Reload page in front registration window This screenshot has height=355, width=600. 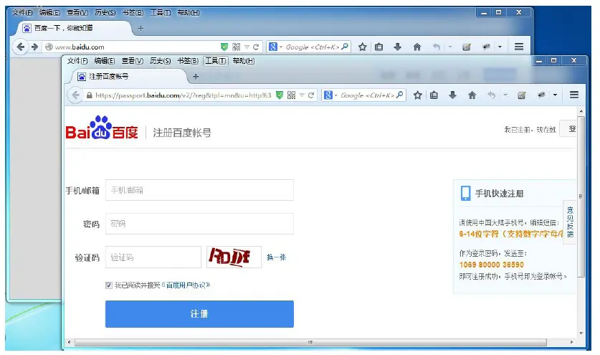click(x=311, y=95)
